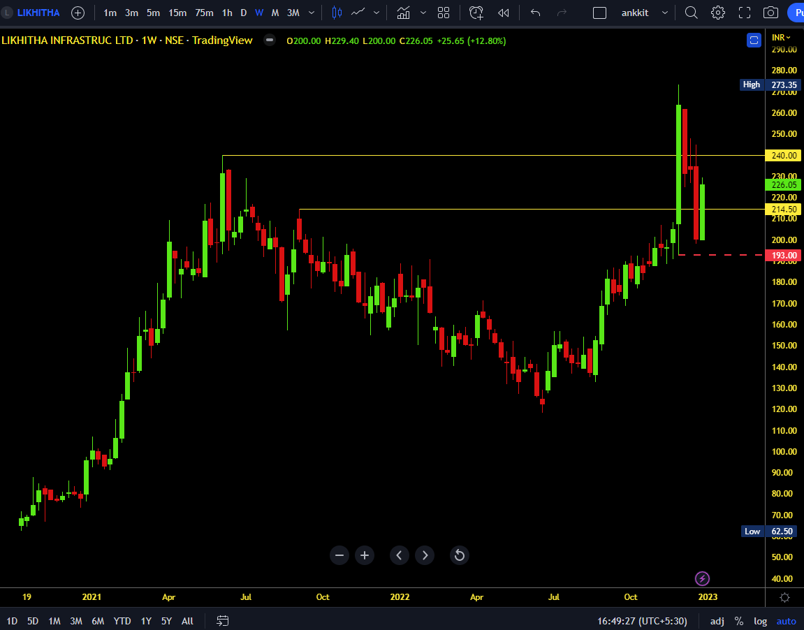Click the add symbol to compare plus icon
This screenshot has height=630, width=804.
(x=78, y=13)
